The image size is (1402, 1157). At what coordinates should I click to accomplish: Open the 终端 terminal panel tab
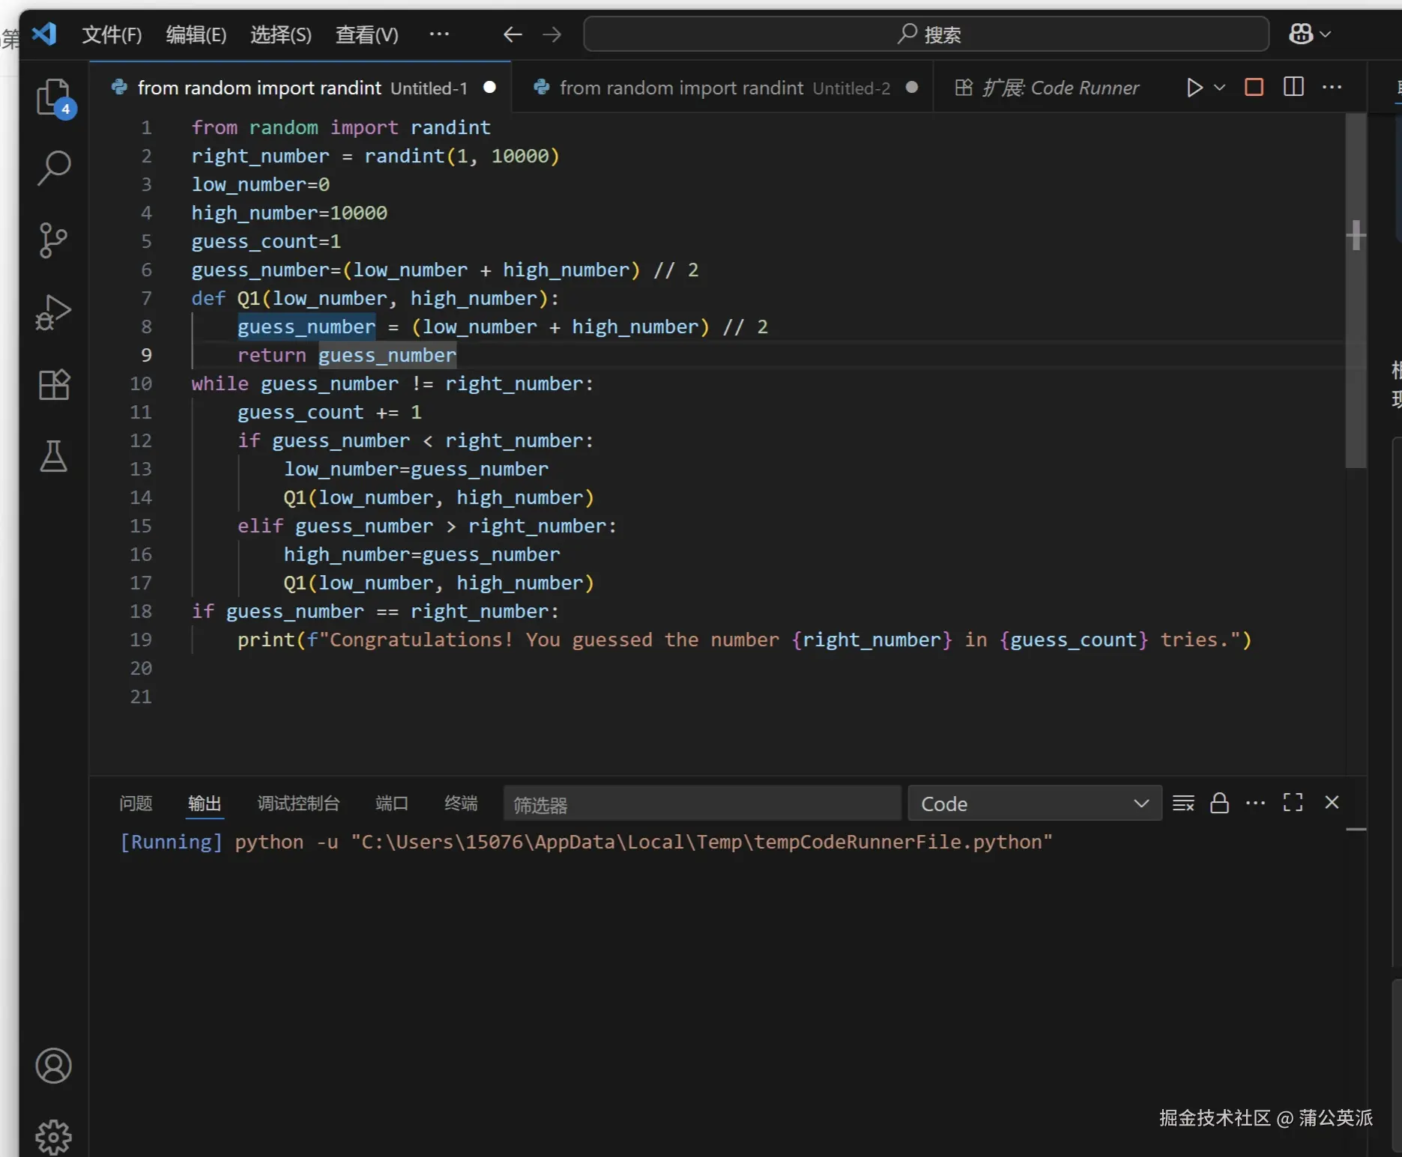tap(461, 804)
